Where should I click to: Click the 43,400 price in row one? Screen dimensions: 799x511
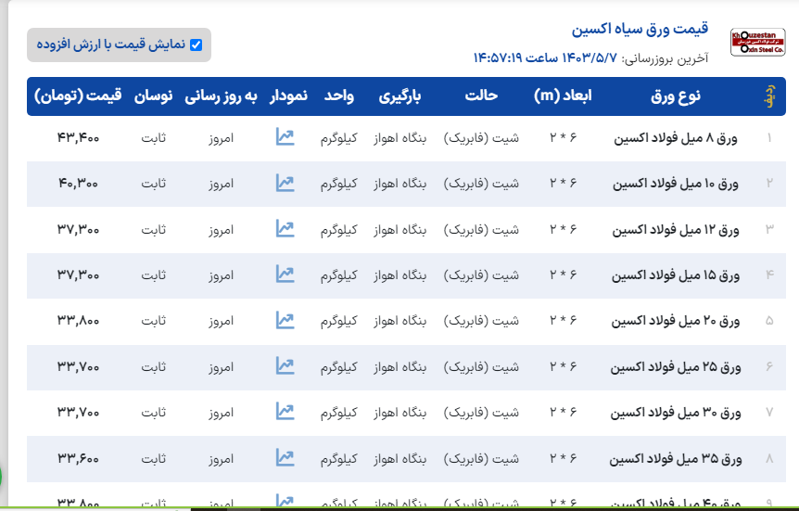(78, 138)
